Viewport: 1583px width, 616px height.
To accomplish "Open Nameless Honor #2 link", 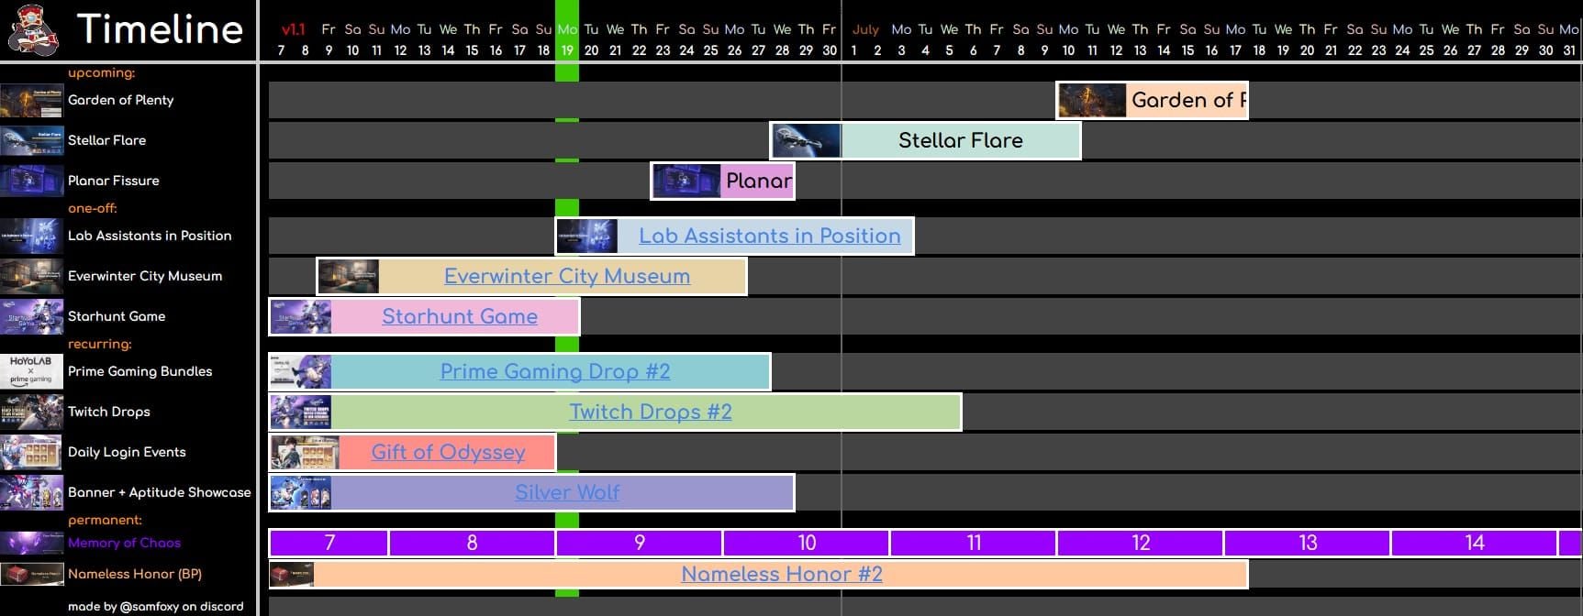I will click(x=781, y=574).
